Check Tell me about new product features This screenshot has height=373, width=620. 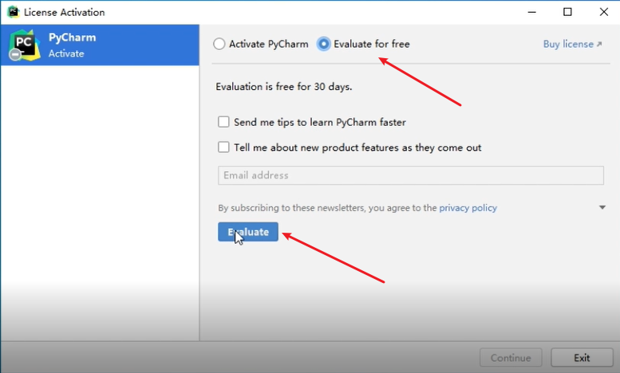[x=223, y=147]
